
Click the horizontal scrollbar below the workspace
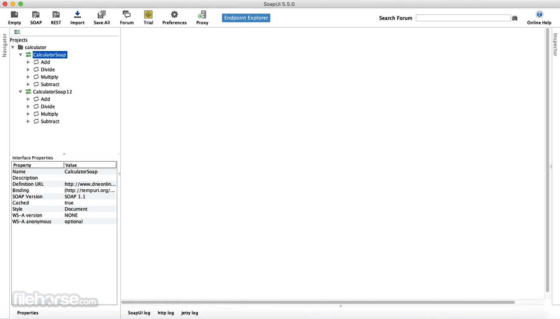(318, 302)
